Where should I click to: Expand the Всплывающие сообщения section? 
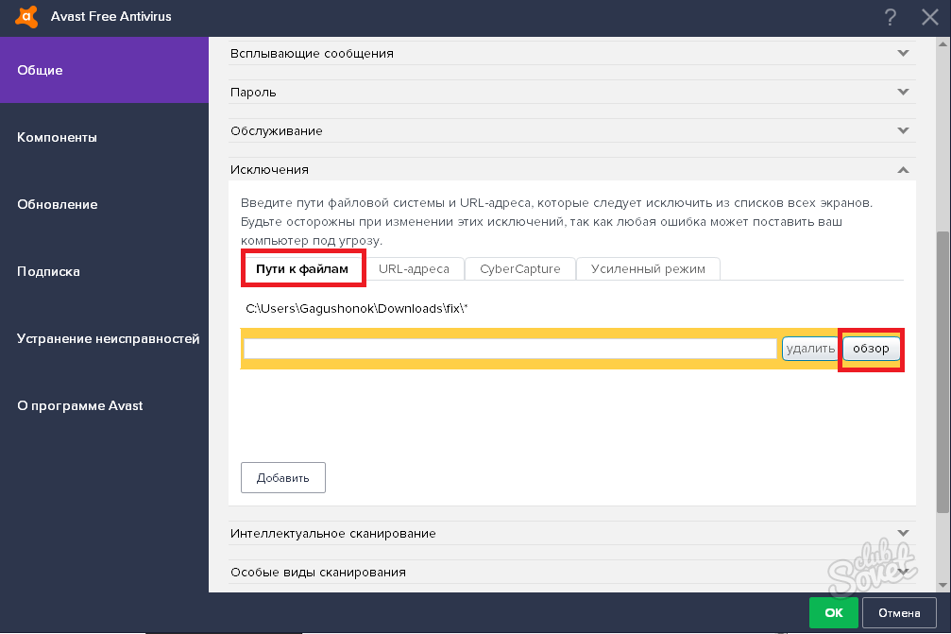(903, 54)
